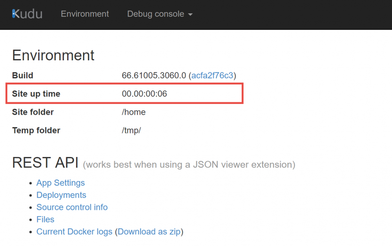The image size is (392, 246).
Task: Open the Current Docker logs link
Action: [x=74, y=232]
